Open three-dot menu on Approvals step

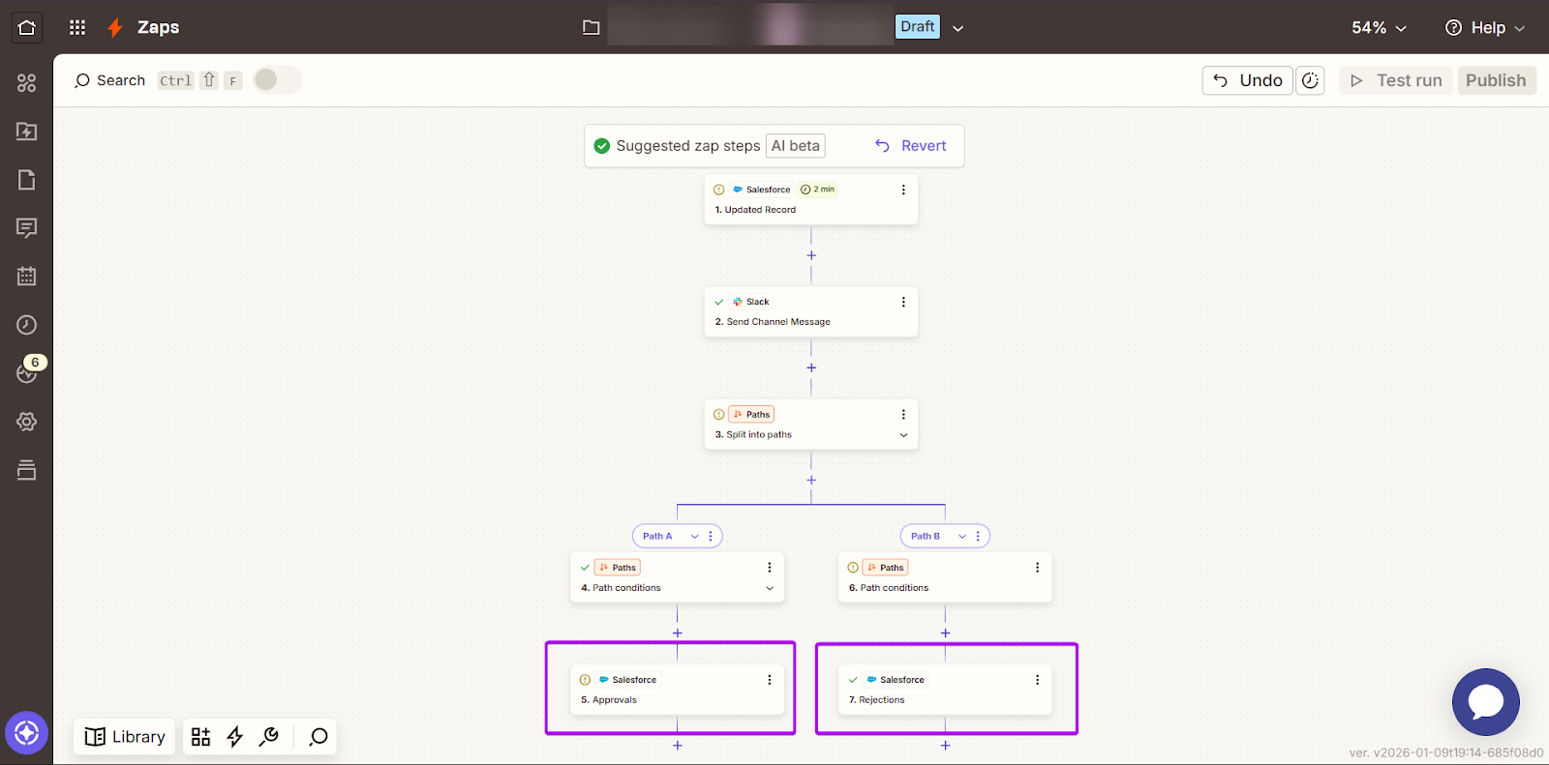[x=770, y=680]
